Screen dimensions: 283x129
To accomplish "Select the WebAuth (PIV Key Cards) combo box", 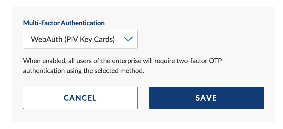I will click(x=80, y=39).
